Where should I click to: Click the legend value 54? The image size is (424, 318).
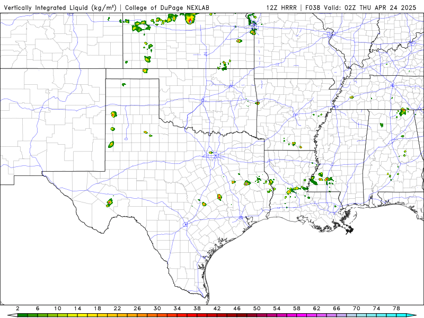(x=277, y=308)
